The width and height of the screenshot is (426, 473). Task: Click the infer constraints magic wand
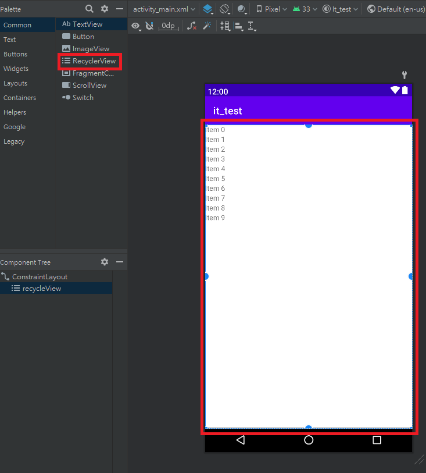[x=207, y=26]
